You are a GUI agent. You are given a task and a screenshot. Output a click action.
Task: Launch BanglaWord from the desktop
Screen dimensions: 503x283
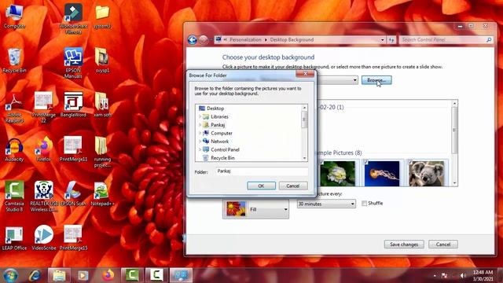point(73,105)
